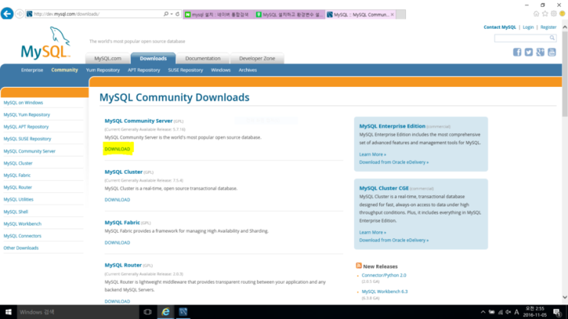Open MySQL Workbench sidebar link

point(22,224)
